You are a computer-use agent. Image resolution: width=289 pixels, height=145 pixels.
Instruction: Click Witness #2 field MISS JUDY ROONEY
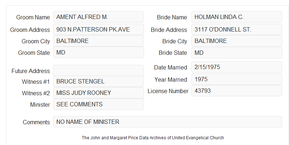98,93
